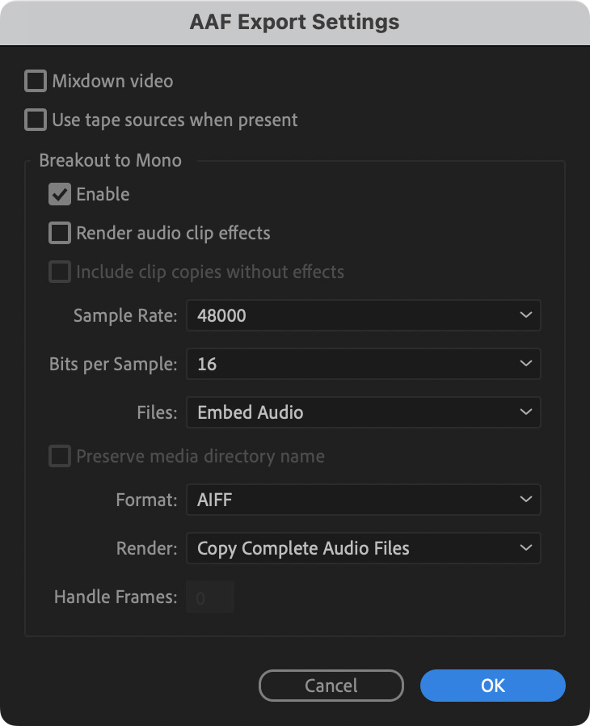Viewport: 590px width, 726px height.
Task: Expand the Render dropdown menu
Action: tap(363, 548)
